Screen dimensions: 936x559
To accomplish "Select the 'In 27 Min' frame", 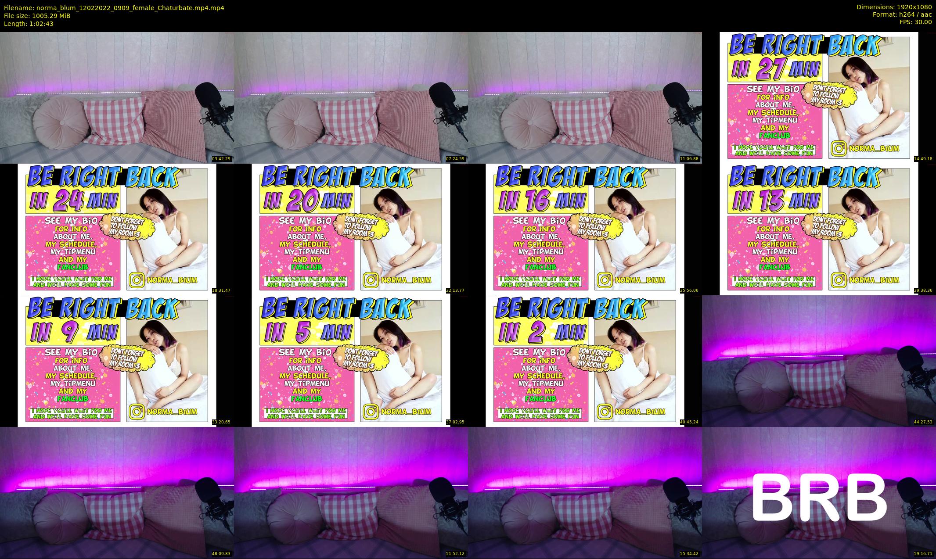I will pyautogui.click(x=819, y=97).
